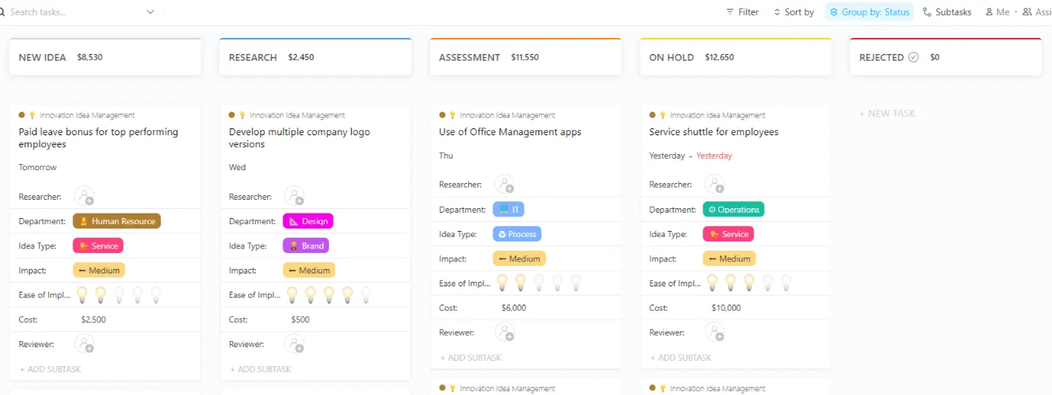Assign reviewer on Office Management apps card

[x=505, y=331]
